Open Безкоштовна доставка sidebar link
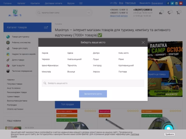 pos(17,101)
